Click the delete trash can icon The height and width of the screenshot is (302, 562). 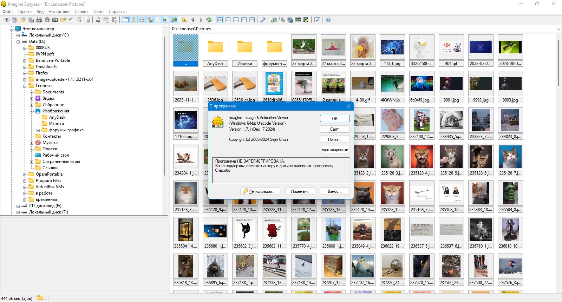click(x=79, y=20)
